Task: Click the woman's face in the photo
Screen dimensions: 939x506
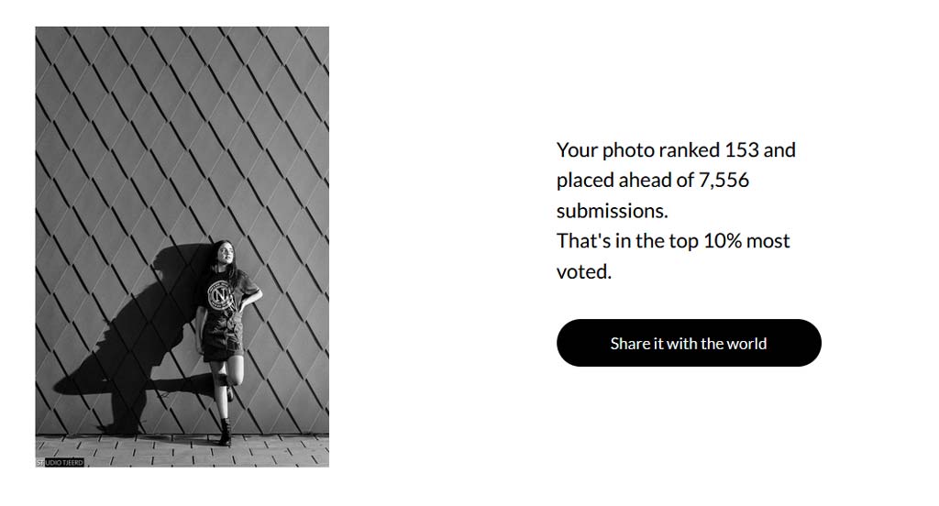Action: coord(226,252)
